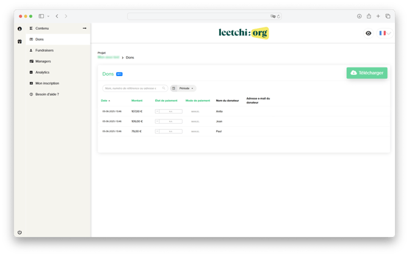Viewport: 409px width, 256px height.
Task: Select Analytics in the sidebar menu
Action: click(x=42, y=73)
